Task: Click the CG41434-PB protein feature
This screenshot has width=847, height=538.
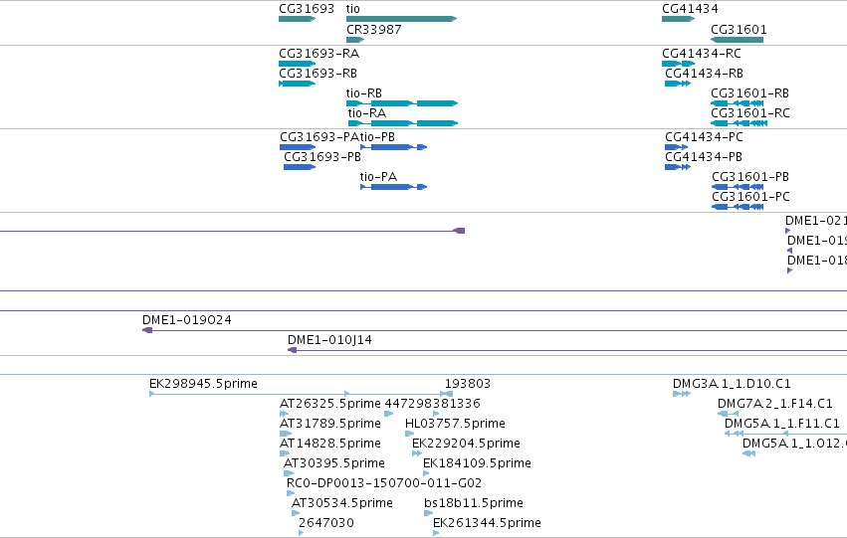Action: pyautogui.click(x=678, y=167)
